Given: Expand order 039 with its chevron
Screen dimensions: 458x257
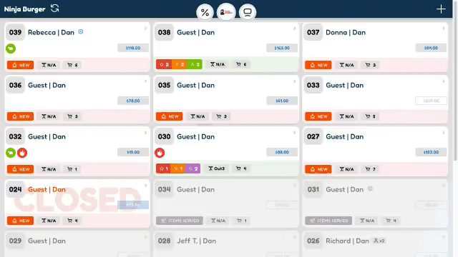Looking at the screenshot, I should click(x=145, y=29).
